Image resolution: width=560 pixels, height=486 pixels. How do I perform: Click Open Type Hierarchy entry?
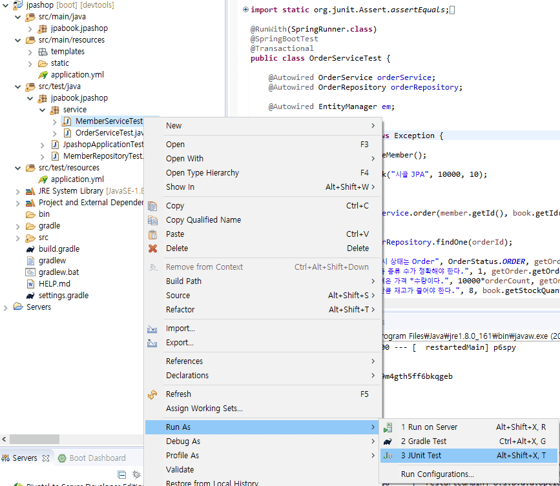(x=263, y=173)
